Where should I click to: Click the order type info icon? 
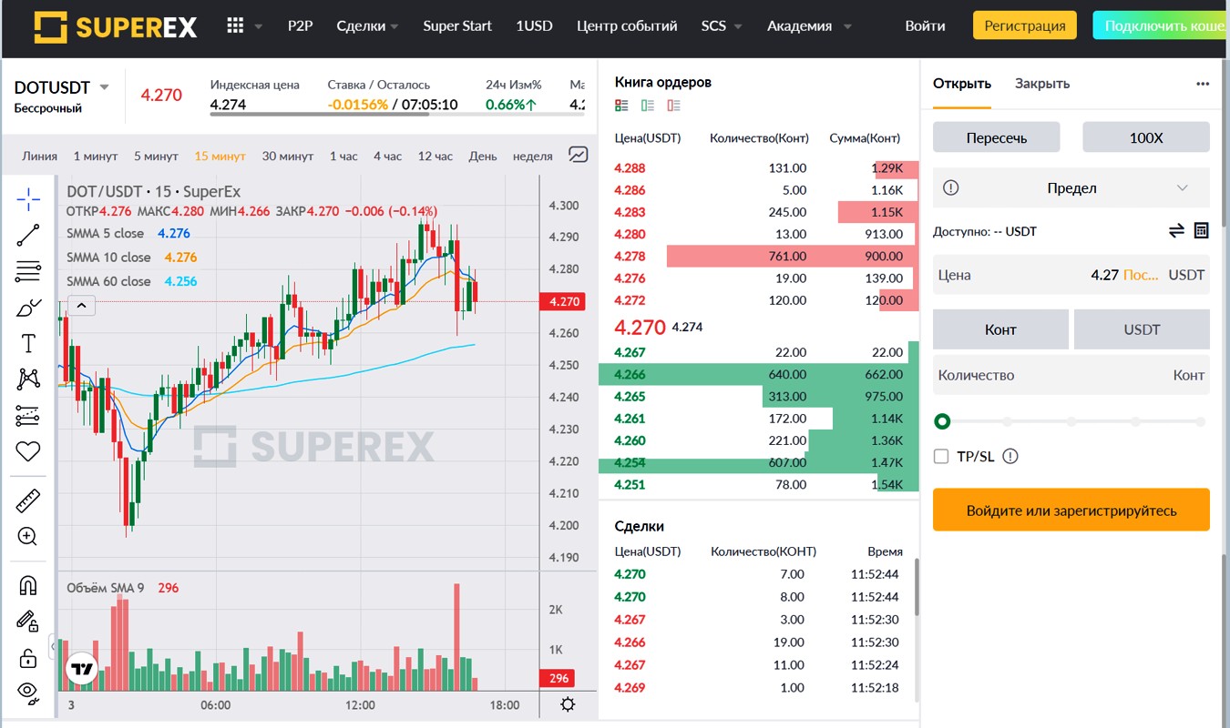(951, 188)
